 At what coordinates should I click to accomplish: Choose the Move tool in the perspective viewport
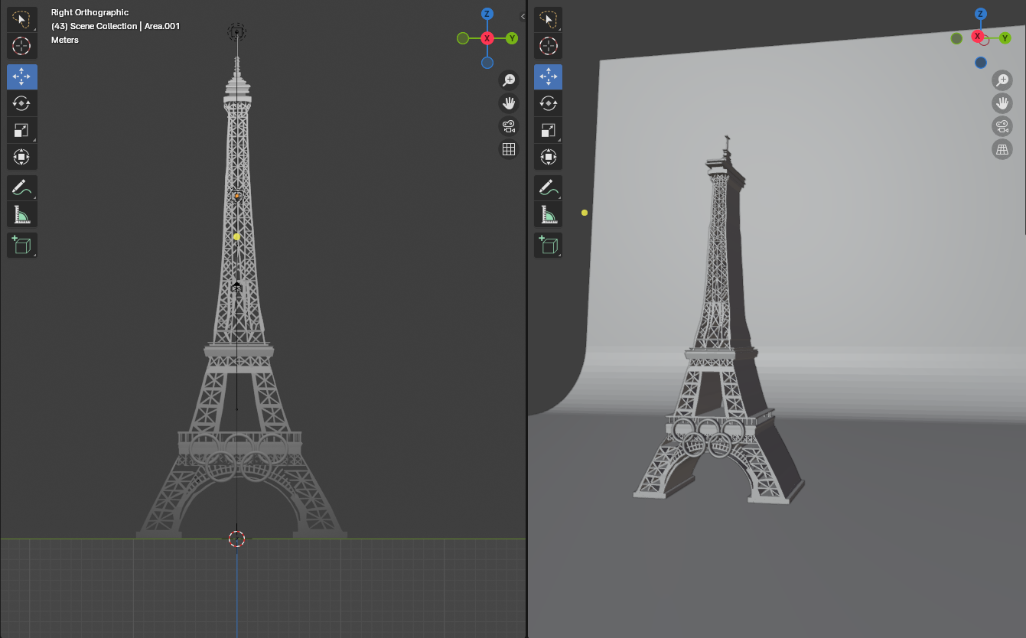548,76
